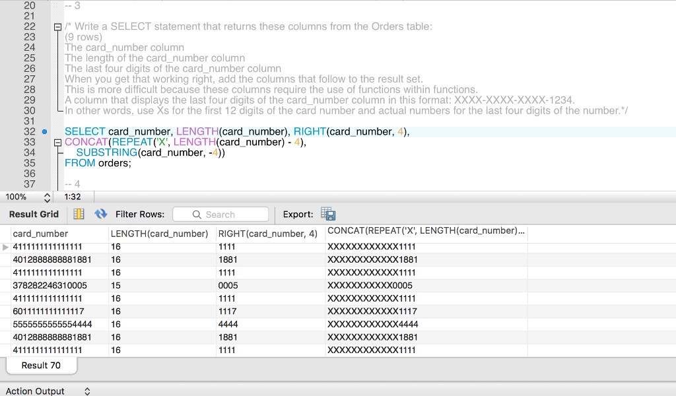This screenshot has width=676, height=396.
Task: Place the cursor on the FROM orders line
Action: tap(98, 163)
